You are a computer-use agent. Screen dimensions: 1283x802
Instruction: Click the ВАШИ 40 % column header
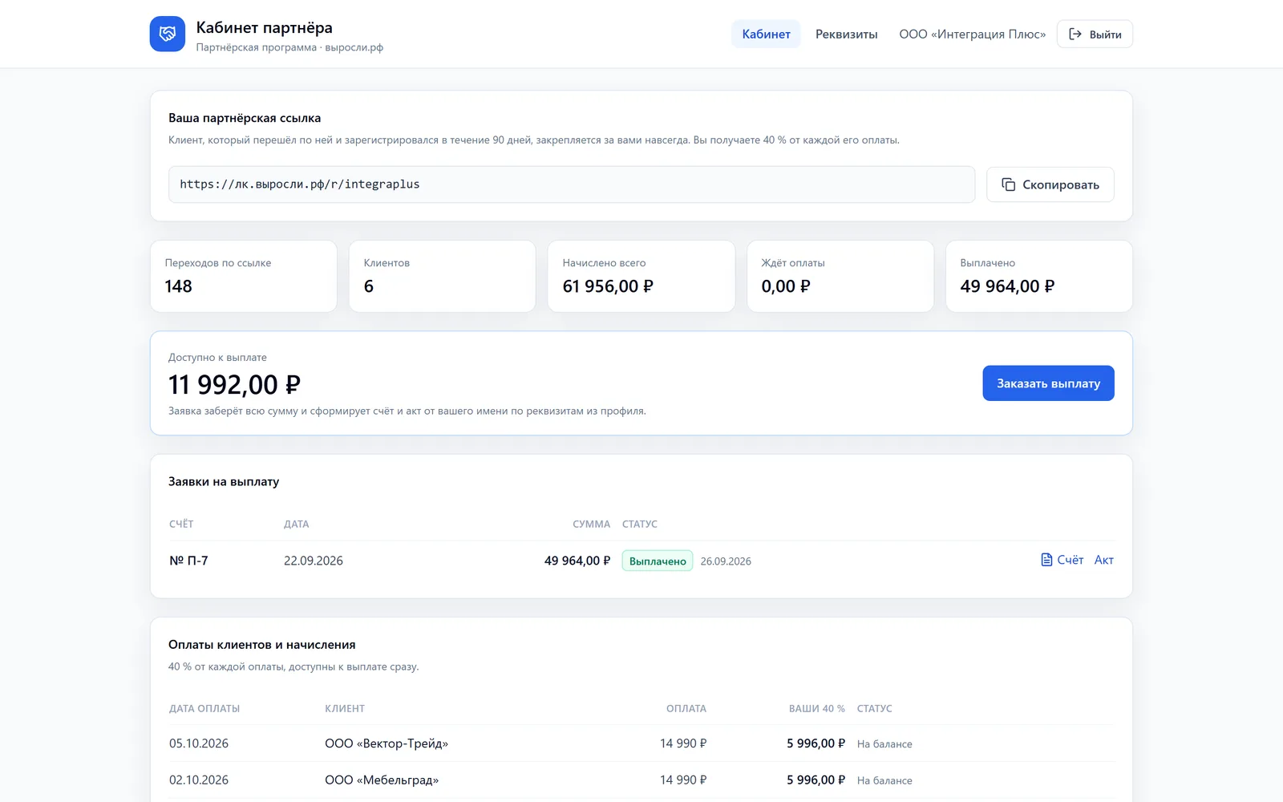(x=816, y=708)
